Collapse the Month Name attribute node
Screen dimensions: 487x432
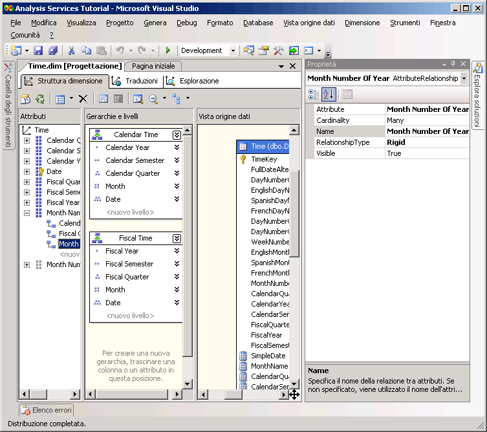tap(27, 213)
